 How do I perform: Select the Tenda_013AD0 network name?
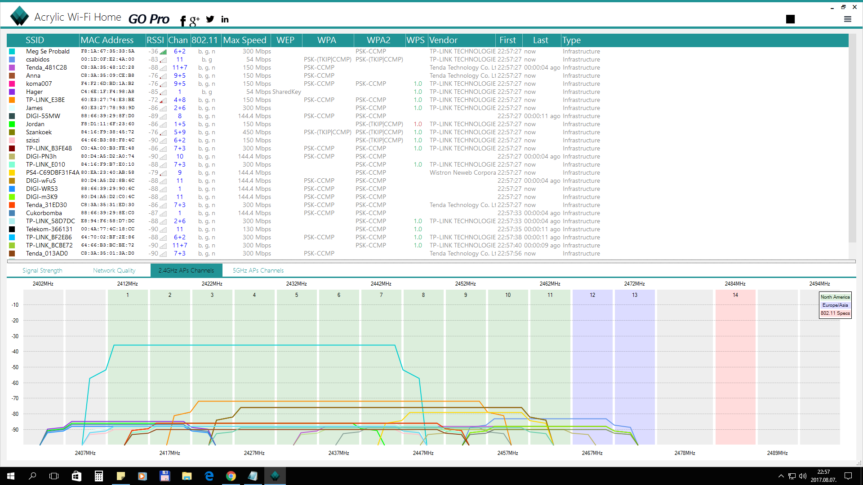pyautogui.click(x=47, y=254)
